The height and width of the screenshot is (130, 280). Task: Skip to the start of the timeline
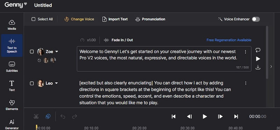pos(174,117)
